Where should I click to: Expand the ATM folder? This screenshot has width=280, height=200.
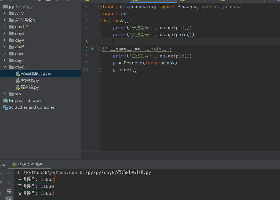click(x=4, y=13)
